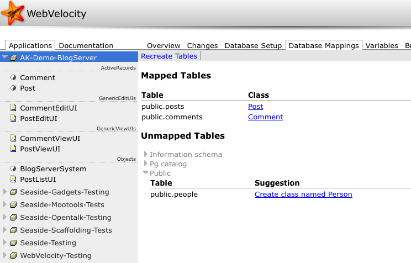The height and width of the screenshot is (263, 411).
Task: Expand the Seaside-Mootools-Tests node arrow
Action: [x=5, y=204]
